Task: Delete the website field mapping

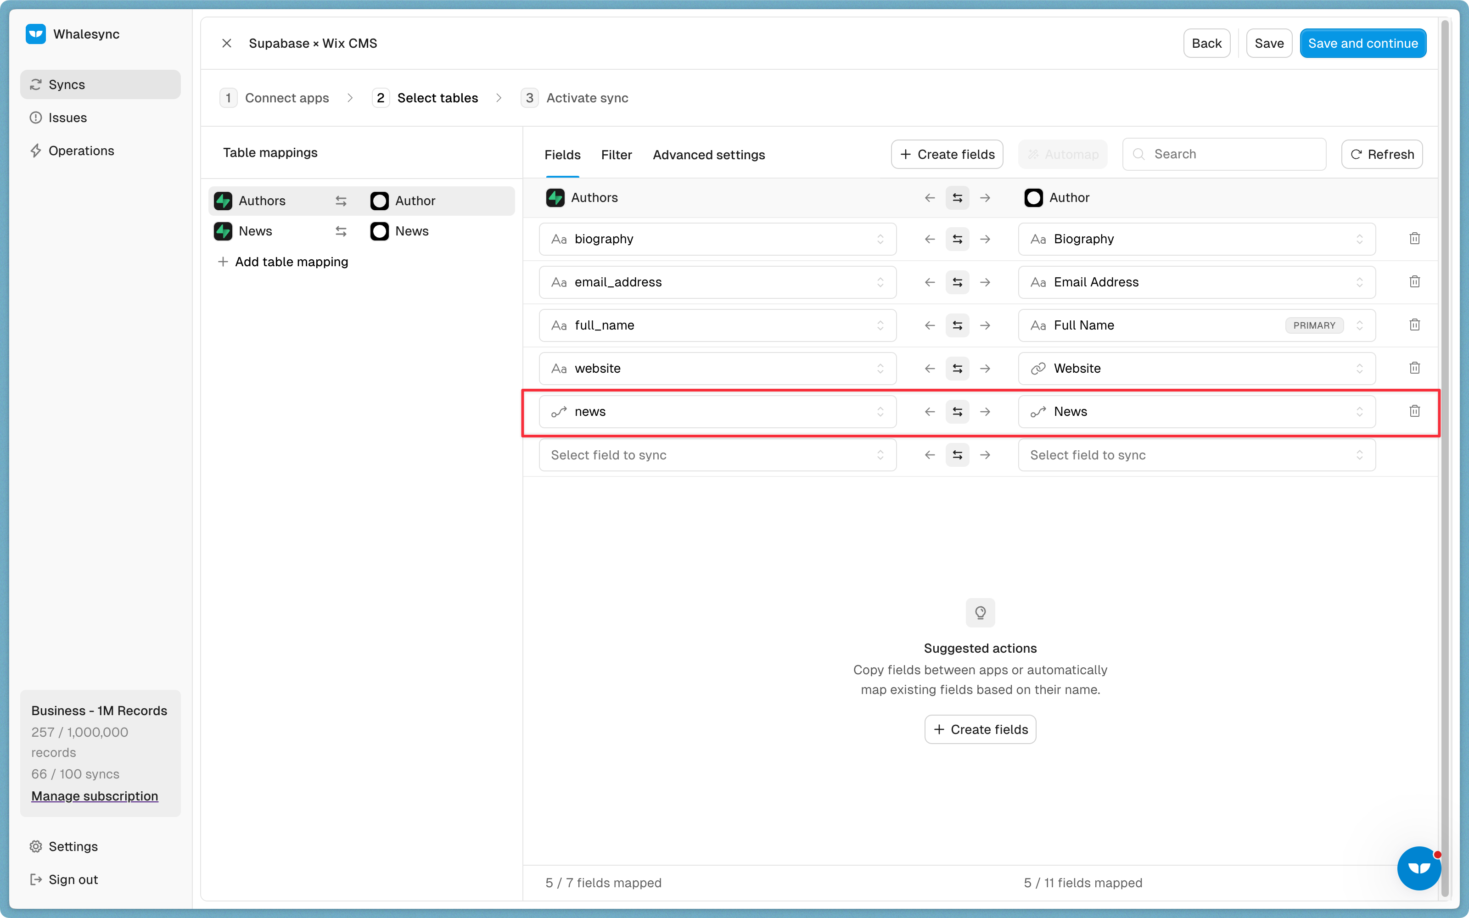Action: (x=1414, y=368)
